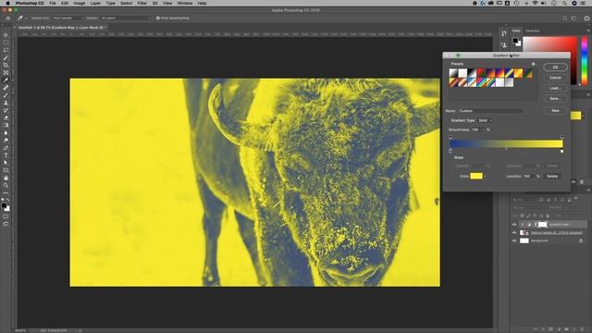Open the stop Color dropdown arrow

tap(485, 177)
